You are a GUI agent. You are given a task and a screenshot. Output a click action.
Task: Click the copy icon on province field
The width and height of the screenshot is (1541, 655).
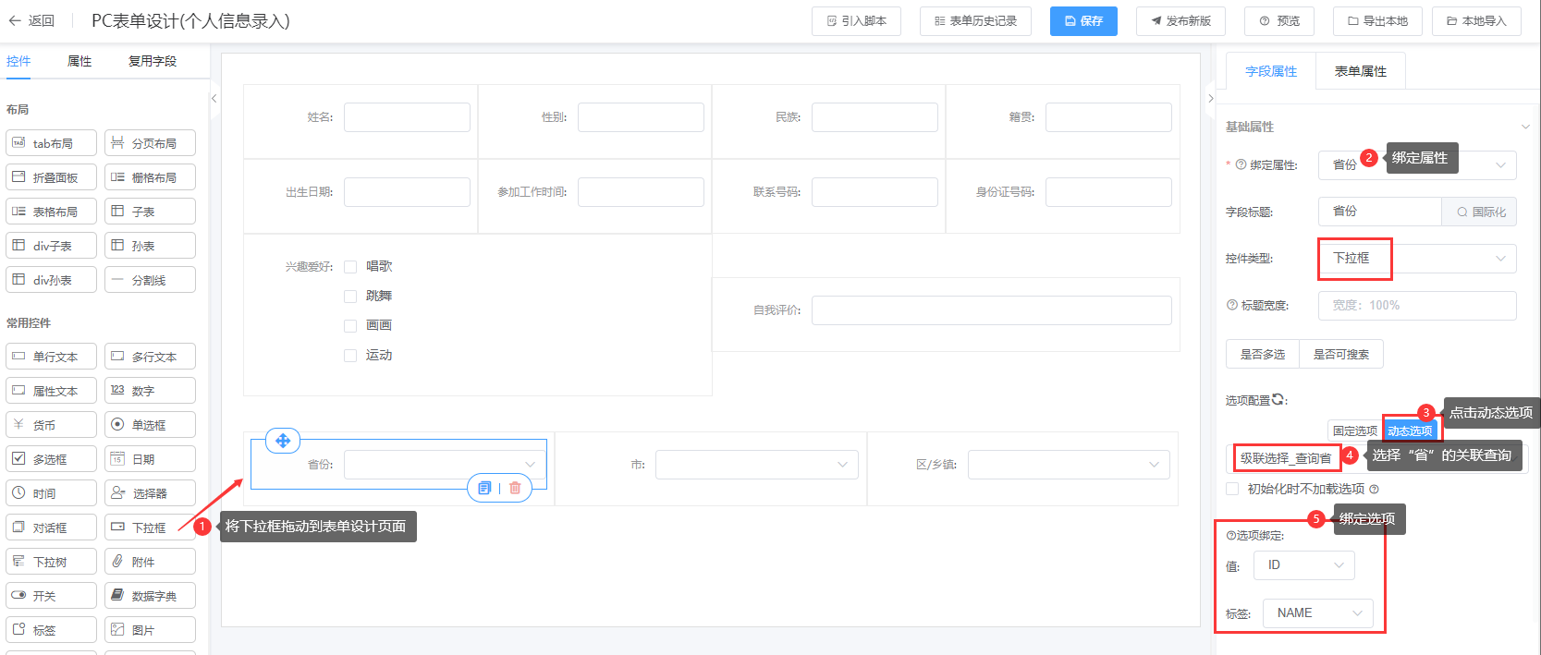[484, 488]
